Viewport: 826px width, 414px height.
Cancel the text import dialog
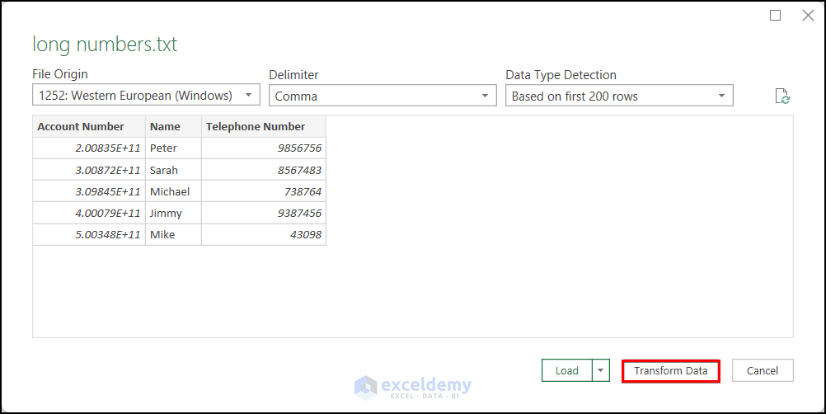763,371
